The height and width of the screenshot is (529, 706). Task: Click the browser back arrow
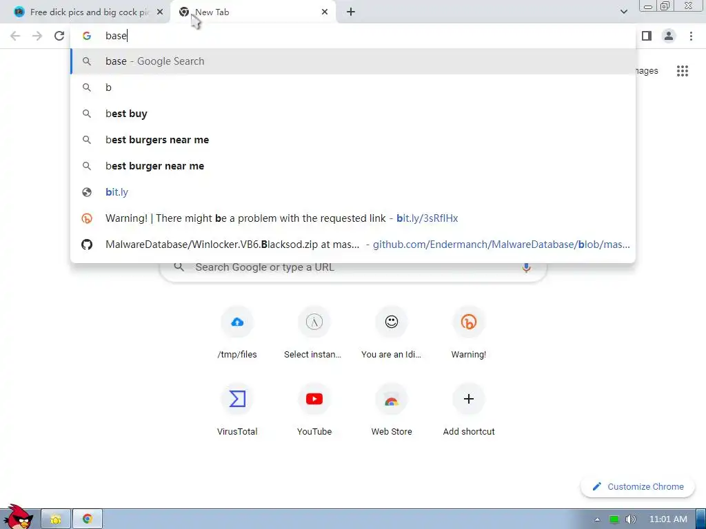point(15,36)
